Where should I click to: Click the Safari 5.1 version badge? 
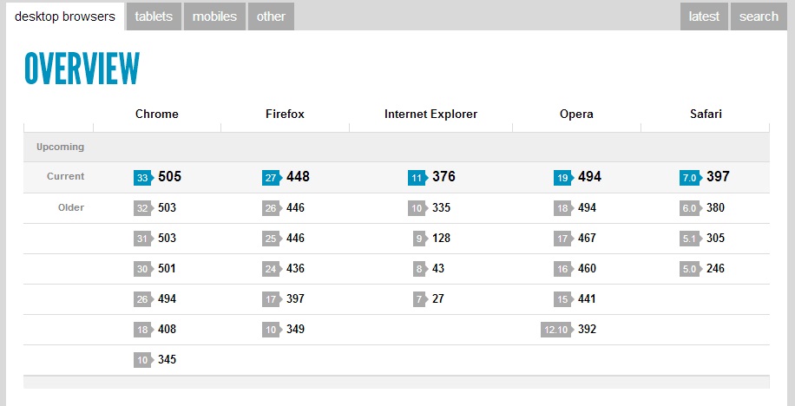coord(691,239)
